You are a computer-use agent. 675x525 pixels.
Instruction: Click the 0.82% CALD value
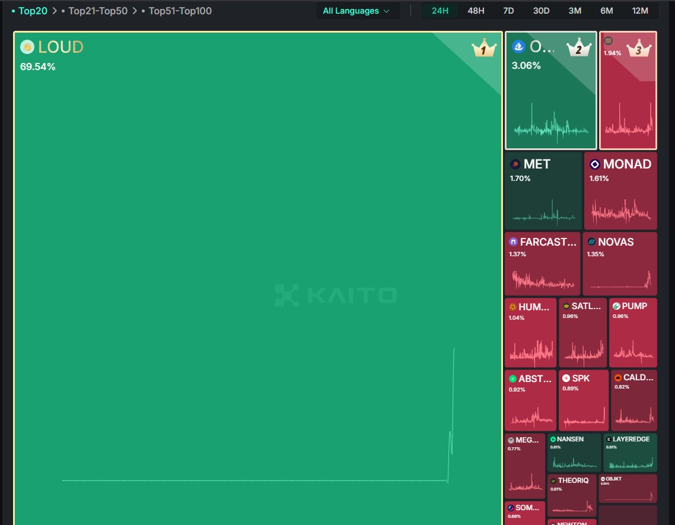tap(622, 387)
